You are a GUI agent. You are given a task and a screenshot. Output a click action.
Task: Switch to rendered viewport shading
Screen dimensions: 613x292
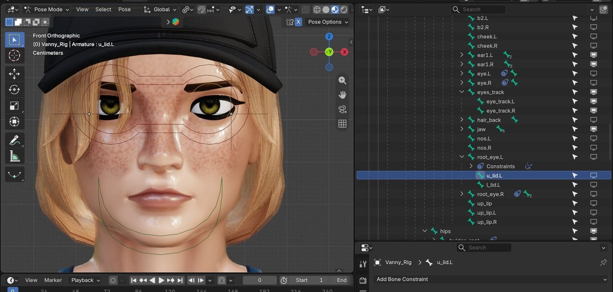[343, 9]
